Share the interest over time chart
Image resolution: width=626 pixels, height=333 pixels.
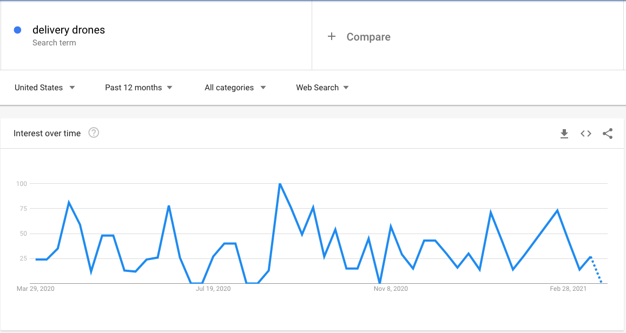608,134
